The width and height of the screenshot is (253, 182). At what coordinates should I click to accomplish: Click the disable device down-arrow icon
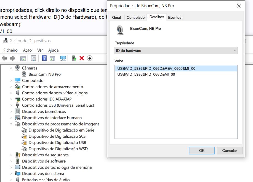(x=90, y=58)
